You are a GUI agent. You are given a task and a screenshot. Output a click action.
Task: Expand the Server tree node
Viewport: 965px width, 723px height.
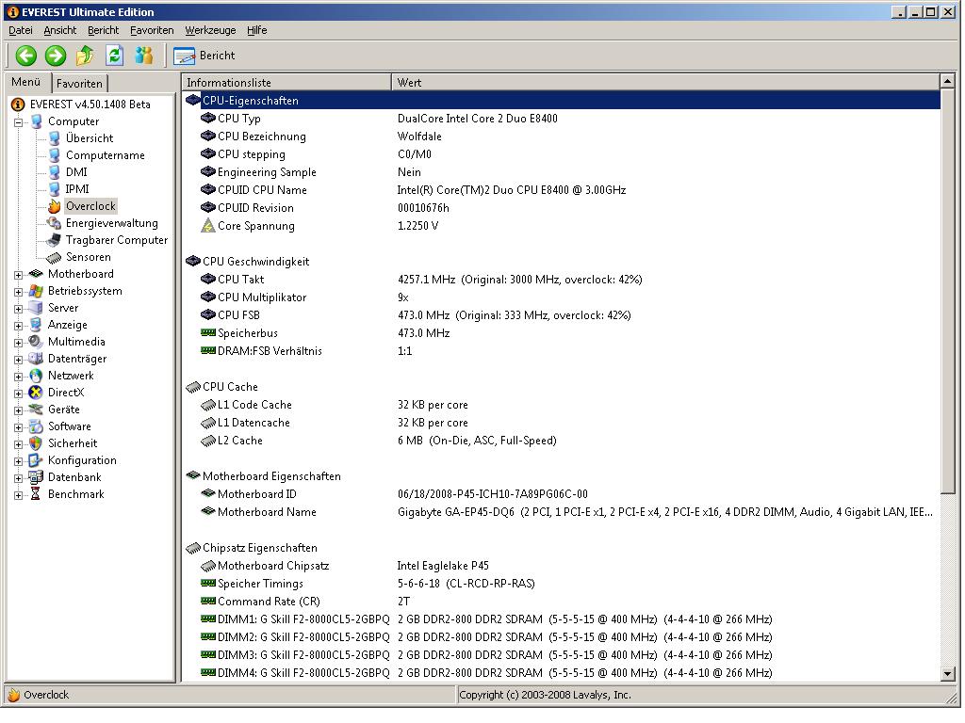(x=19, y=309)
